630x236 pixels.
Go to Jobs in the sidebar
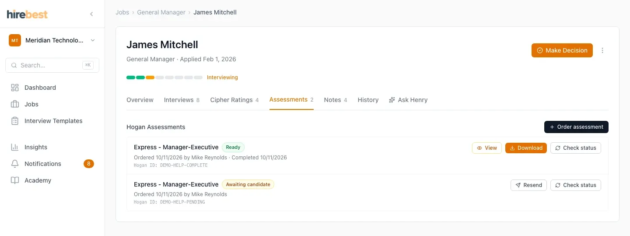52,104
